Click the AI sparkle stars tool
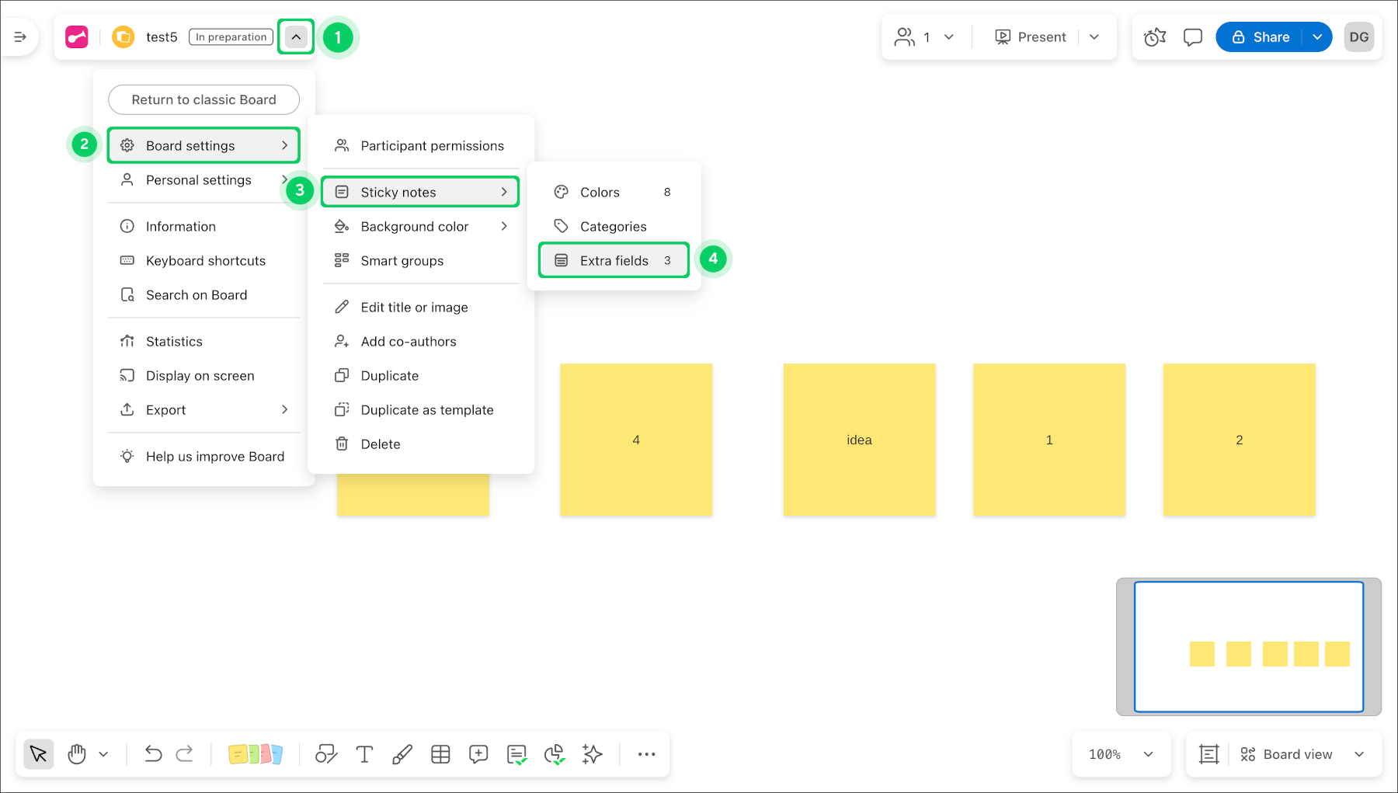 [593, 754]
